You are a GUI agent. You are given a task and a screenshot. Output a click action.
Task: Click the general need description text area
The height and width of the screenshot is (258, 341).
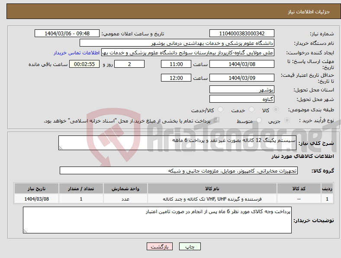tap(177, 143)
